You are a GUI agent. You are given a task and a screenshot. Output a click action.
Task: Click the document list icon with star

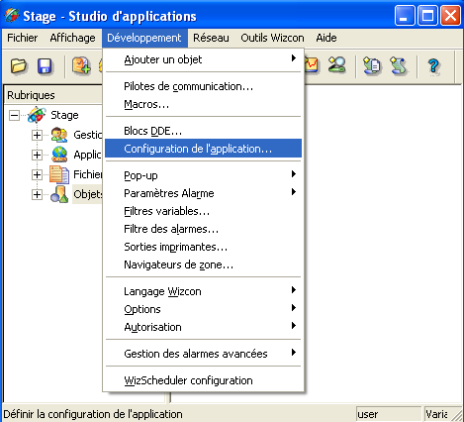pos(371,65)
